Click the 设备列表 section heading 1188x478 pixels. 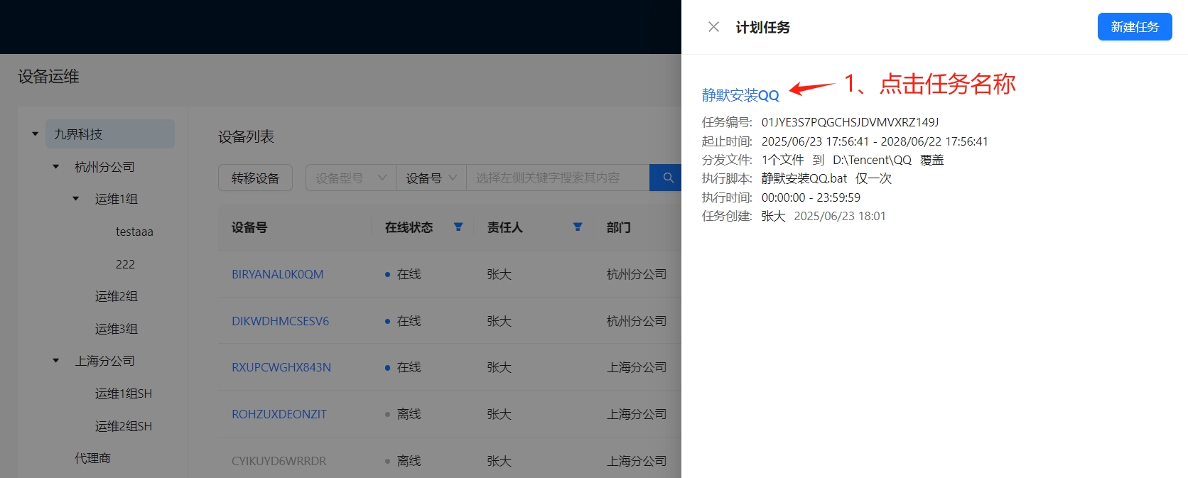point(246,136)
